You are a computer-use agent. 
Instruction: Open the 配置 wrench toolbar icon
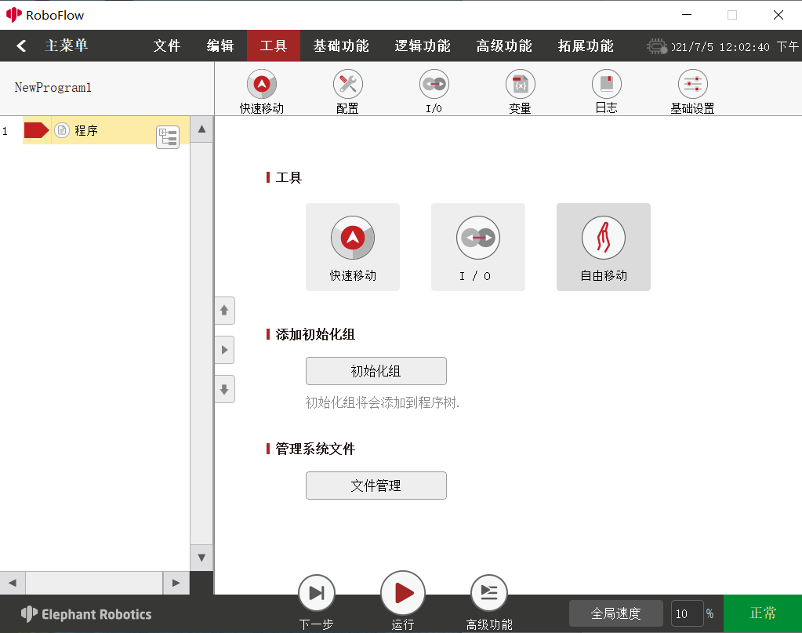point(348,85)
